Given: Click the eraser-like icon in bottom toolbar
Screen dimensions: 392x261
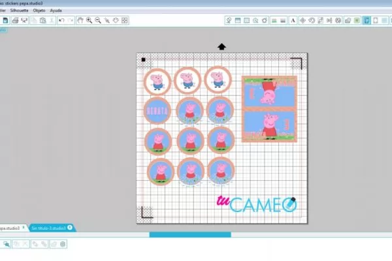Looking at the screenshot, I should [x=54, y=244].
